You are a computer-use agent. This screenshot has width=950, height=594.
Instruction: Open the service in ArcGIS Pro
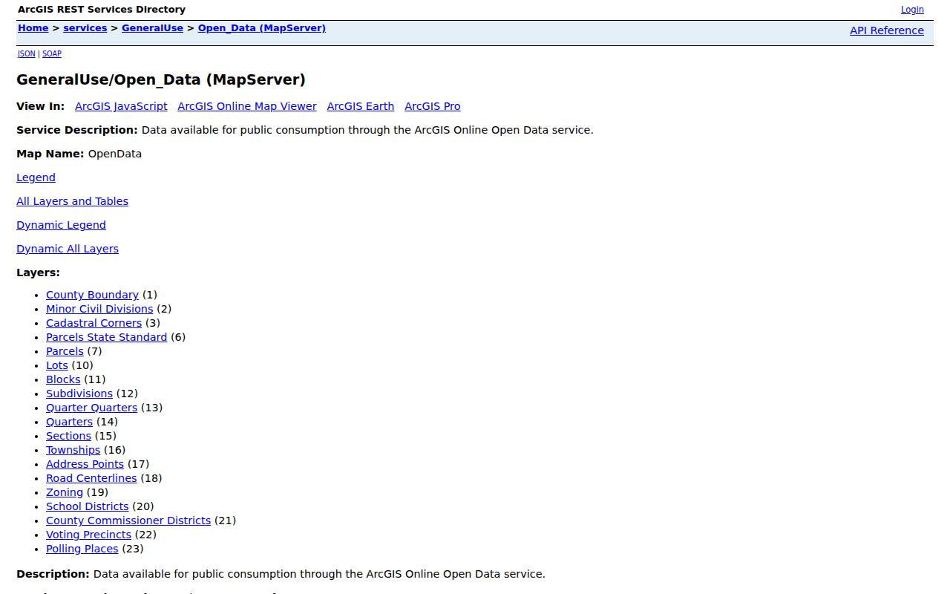pyautogui.click(x=433, y=106)
